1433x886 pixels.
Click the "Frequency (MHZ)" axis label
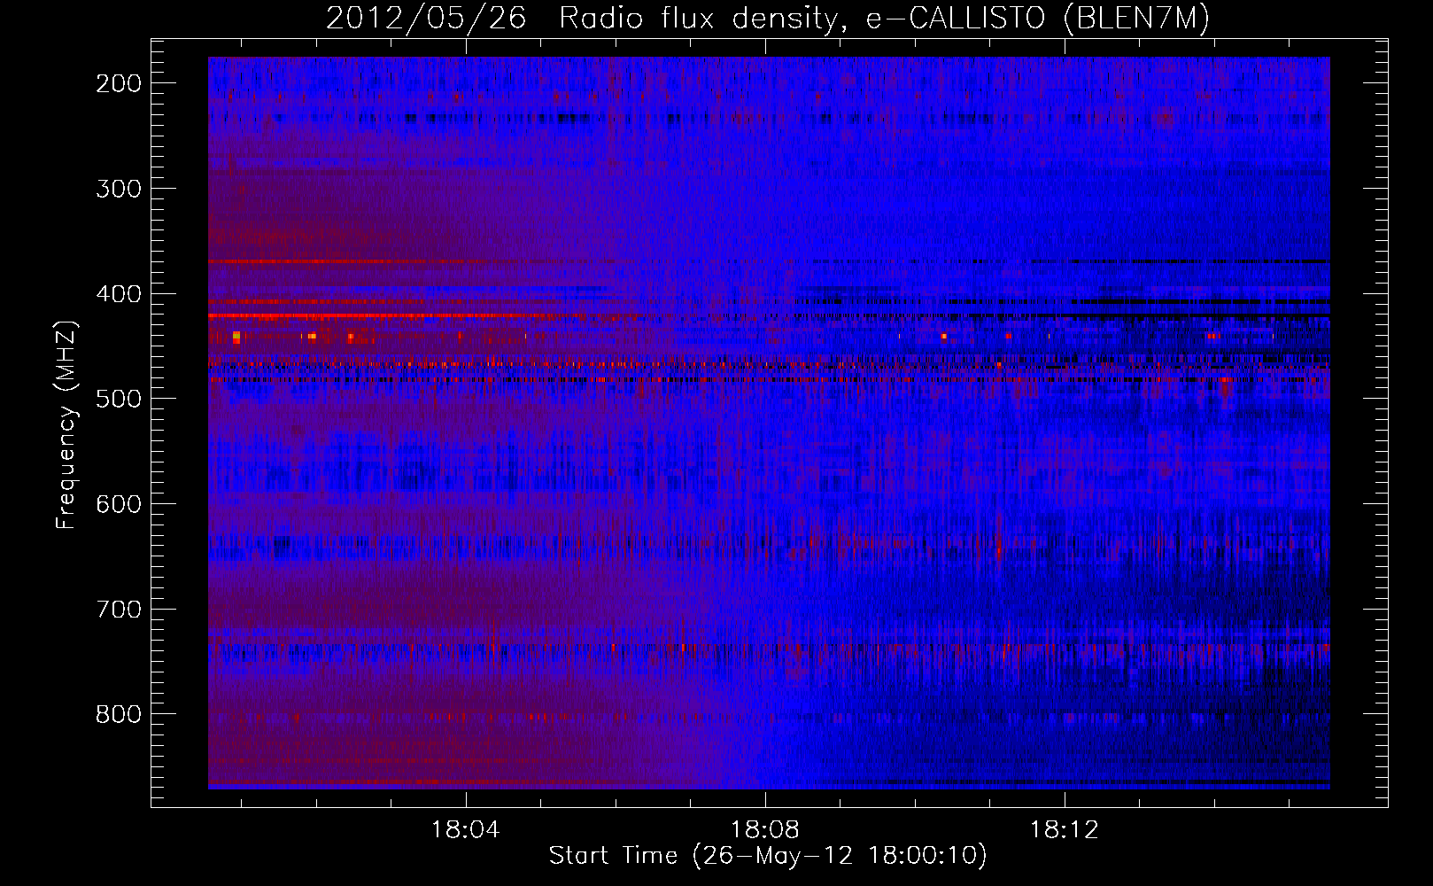tap(66, 424)
